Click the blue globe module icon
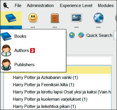 (98, 18)
